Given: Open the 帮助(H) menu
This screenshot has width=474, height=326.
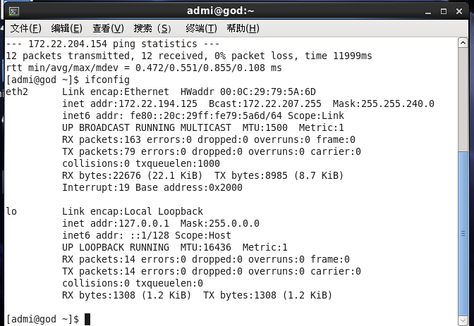Looking at the screenshot, I should (x=243, y=28).
